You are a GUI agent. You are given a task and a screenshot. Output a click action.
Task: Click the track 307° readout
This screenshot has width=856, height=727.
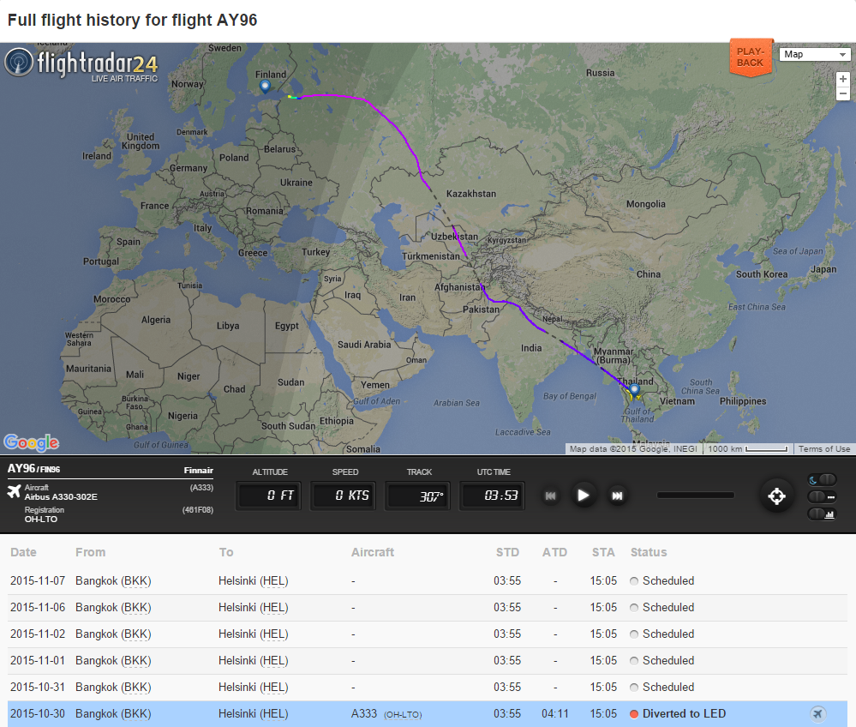[x=417, y=496]
